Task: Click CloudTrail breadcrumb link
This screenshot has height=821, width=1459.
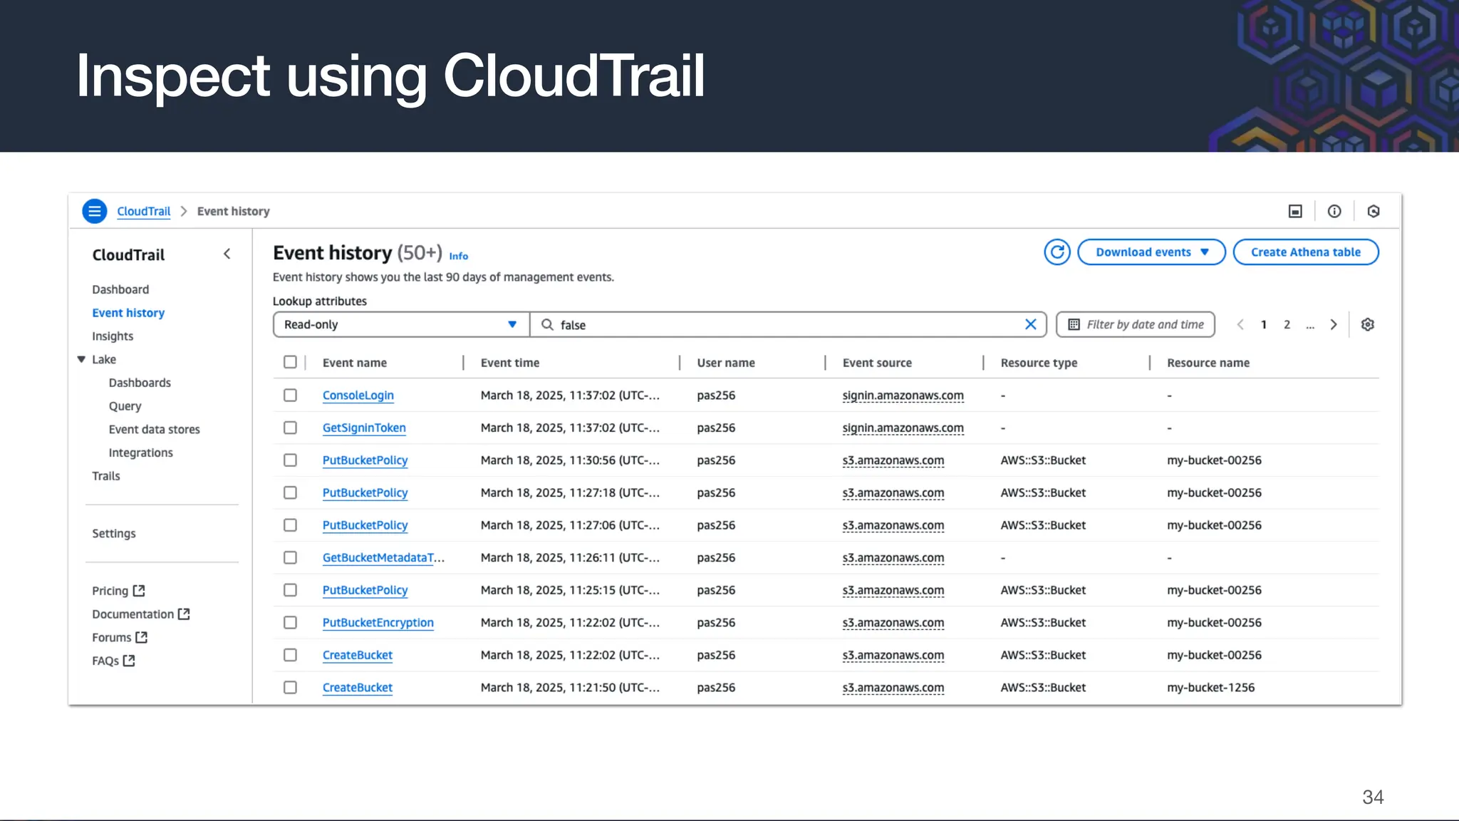Action: (143, 211)
